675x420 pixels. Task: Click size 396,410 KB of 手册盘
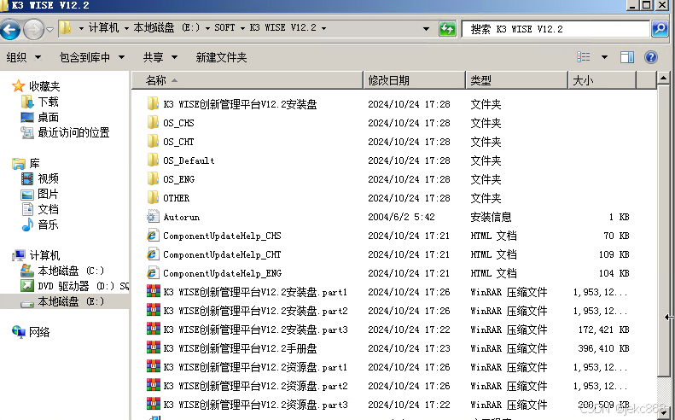coord(603,348)
